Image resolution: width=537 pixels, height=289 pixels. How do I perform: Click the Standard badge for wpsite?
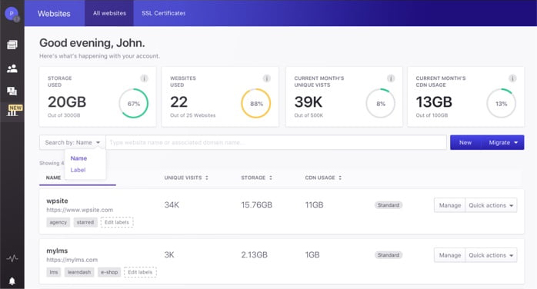coord(389,205)
